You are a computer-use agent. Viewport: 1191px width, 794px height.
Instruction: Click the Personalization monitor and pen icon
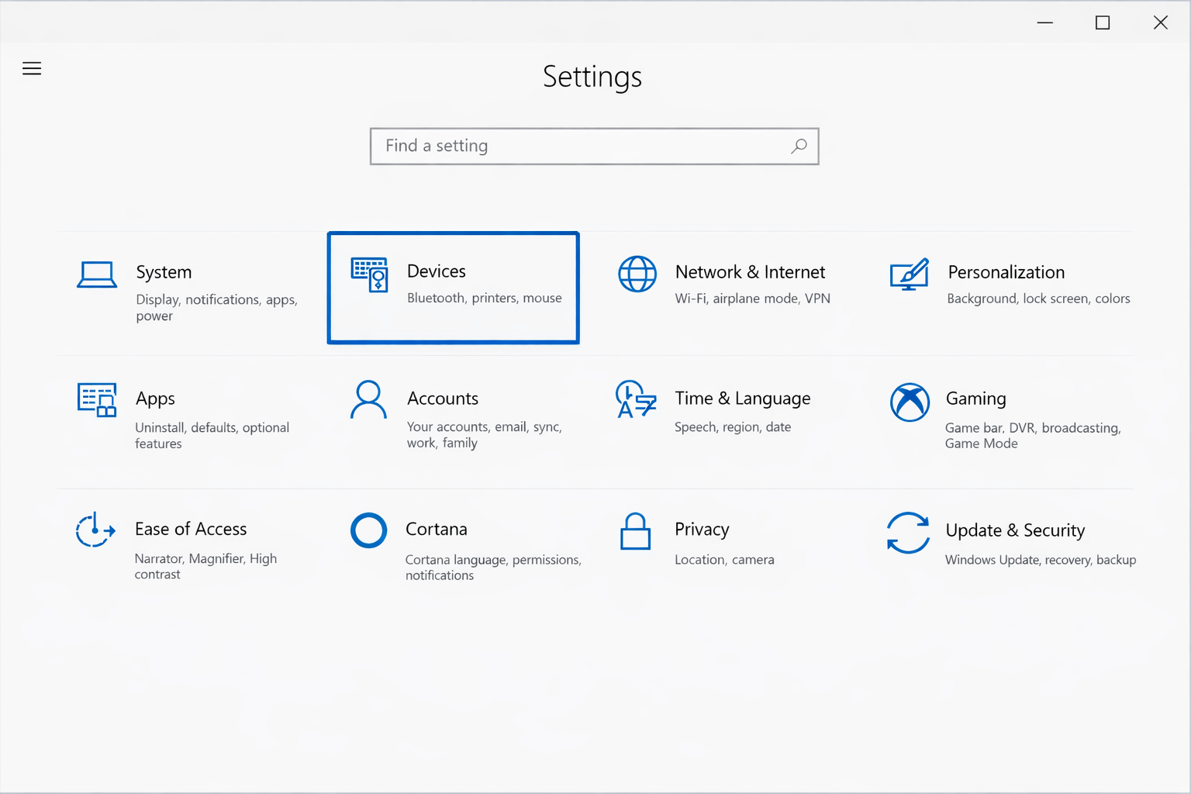[910, 274]
